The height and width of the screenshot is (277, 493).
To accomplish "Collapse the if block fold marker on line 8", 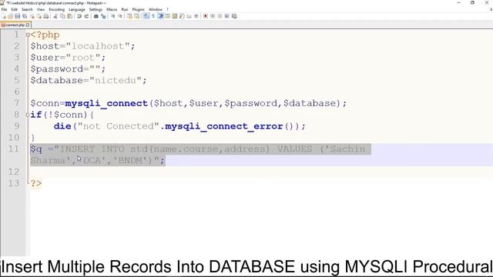I will point(28,115).
